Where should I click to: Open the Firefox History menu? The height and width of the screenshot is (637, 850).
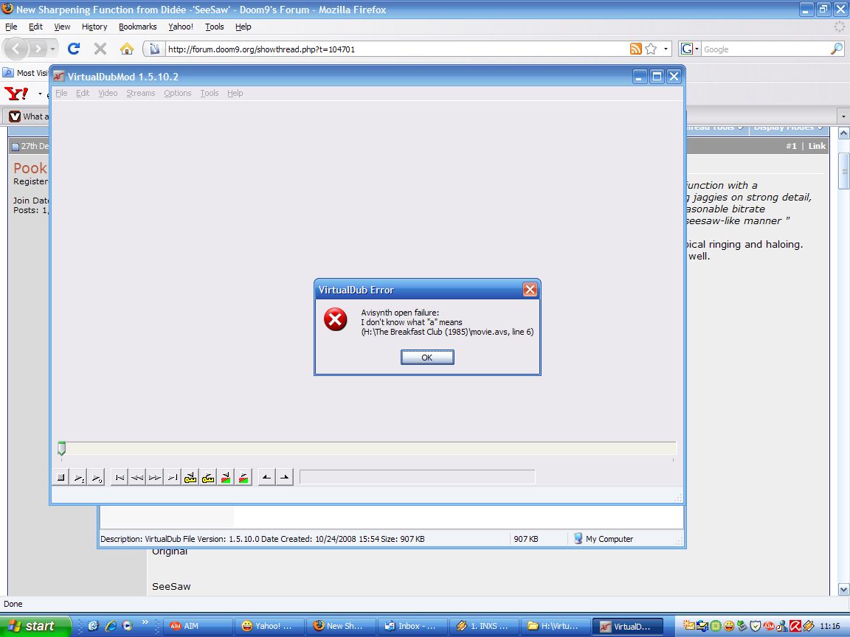pyautogui.click(x=94, y=27)
